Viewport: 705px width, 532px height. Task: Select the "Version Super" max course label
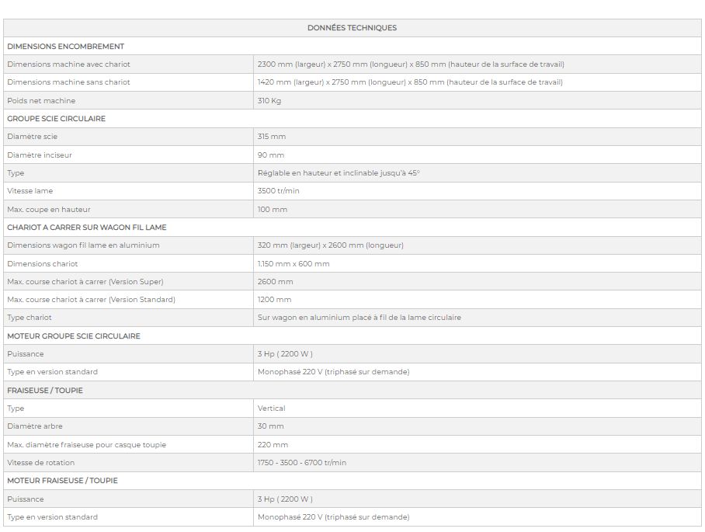tap(85, 282)
